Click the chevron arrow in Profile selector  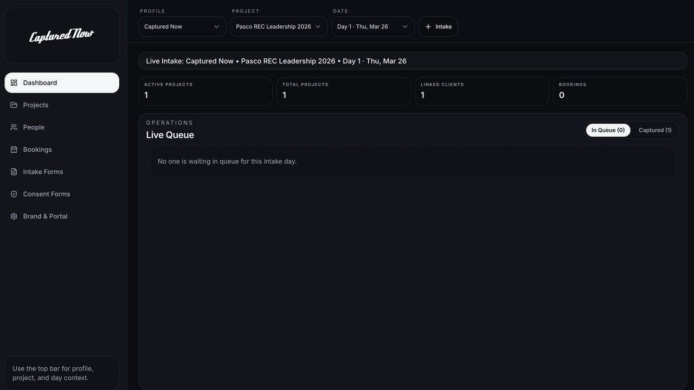pyautogui.click(x=216, y=27)
